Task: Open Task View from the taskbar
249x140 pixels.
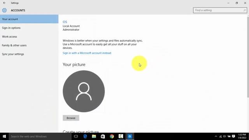Action: (76, 136)
